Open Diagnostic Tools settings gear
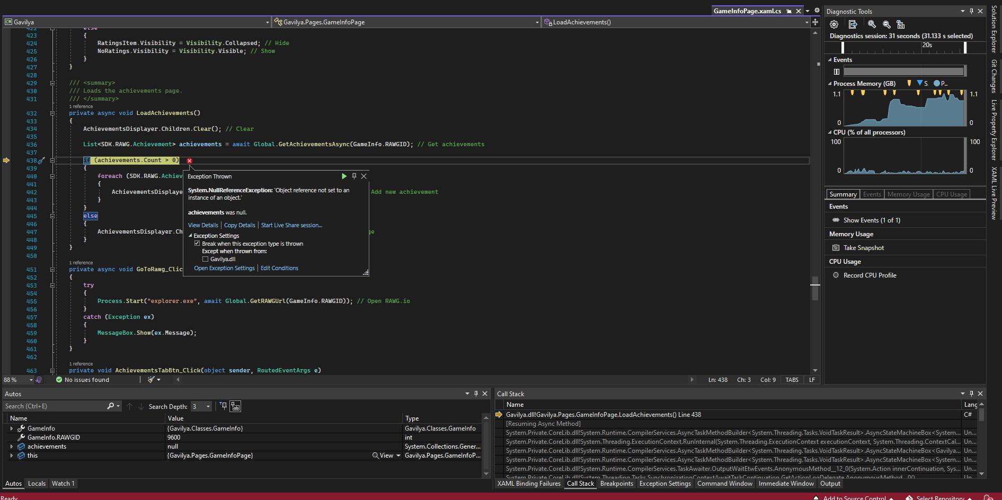Screen dimensions: 1002x500 [834, 24]
